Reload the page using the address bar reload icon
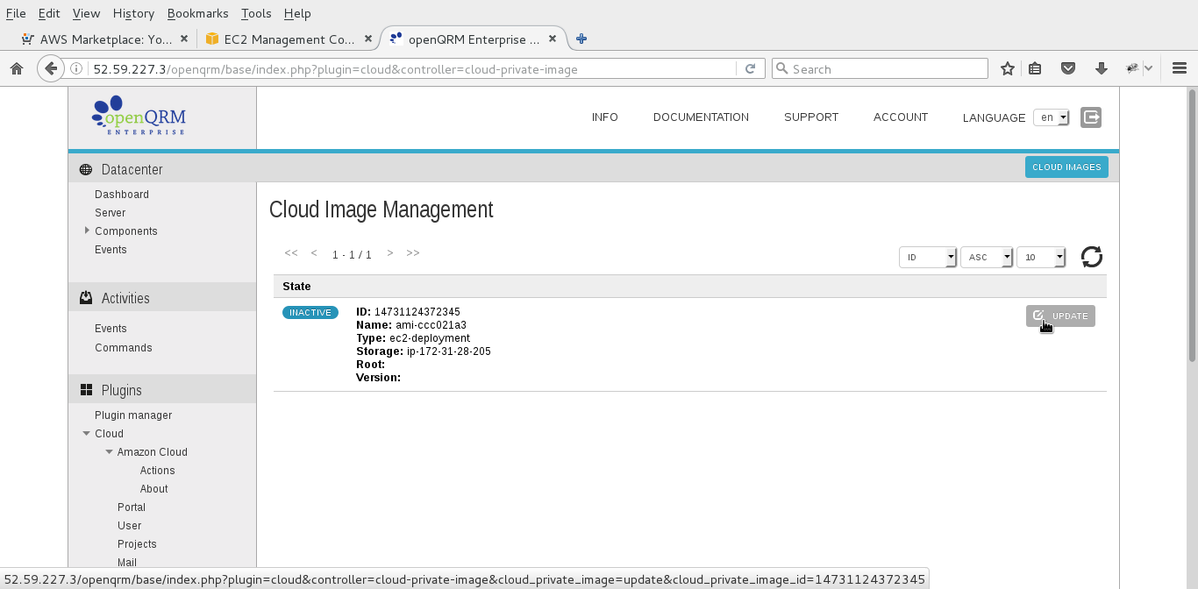 tap(750, 68)
